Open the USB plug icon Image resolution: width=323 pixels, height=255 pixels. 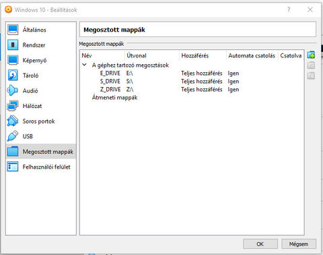pyautogui.click(x=13, y=136)
